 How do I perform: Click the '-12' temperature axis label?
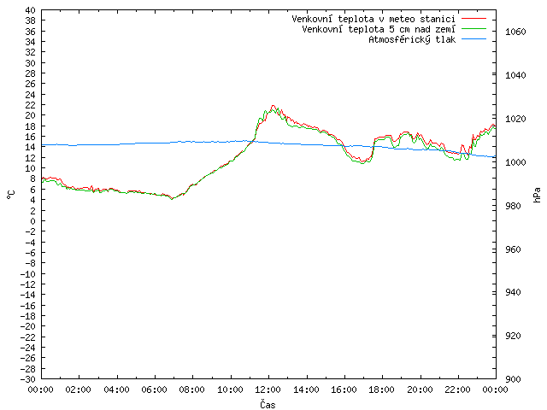[x=28, y=284]
